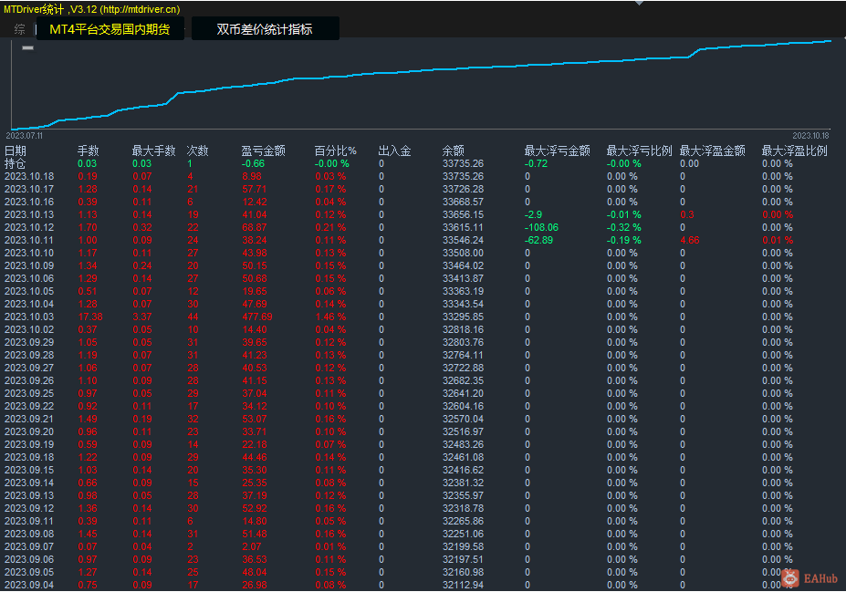The width and height of the screenshot is (846, 592).
Task: Click the minus collapse icon on chart
Action: [x=28, y=48]
